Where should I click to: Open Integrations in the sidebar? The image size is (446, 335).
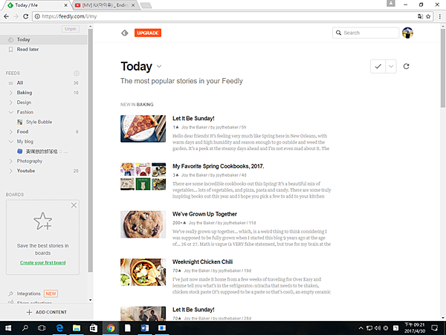point(28,293)
